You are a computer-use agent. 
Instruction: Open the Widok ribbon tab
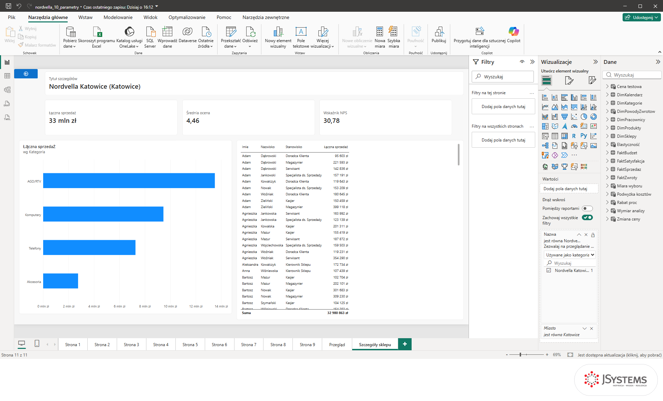(151, 17)
